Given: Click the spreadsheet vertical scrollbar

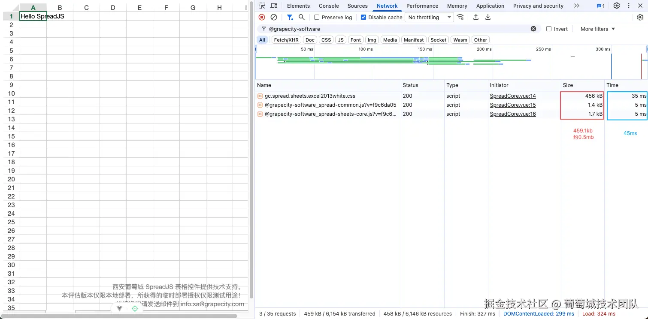Looking at the screenshot, I should pyautogui.click(x=251, y=150).
